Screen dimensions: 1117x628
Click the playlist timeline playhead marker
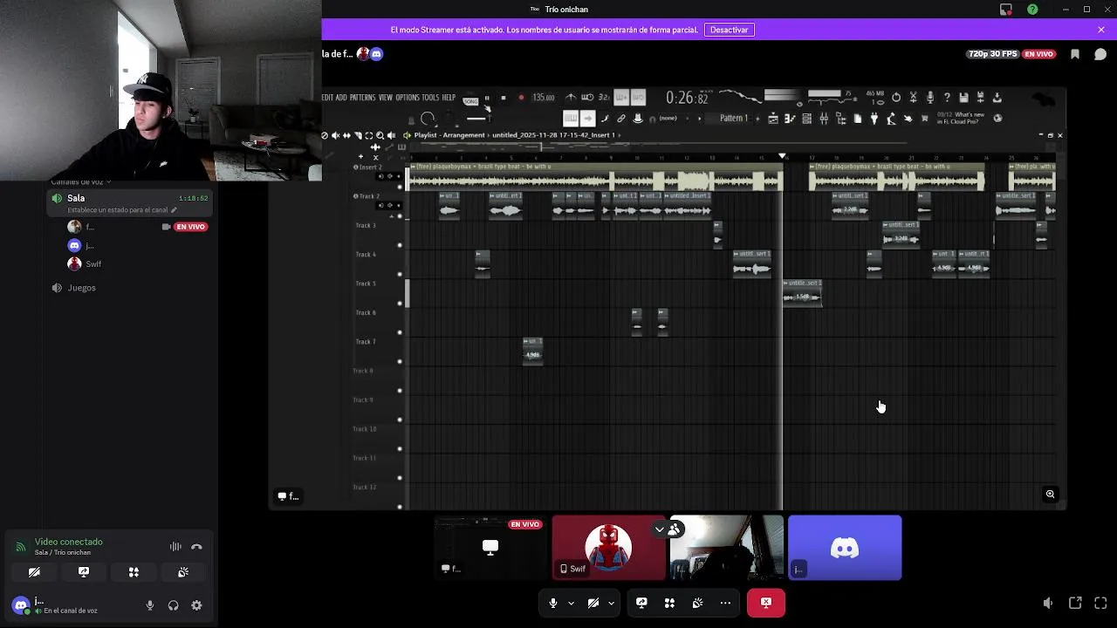point(782,156)
